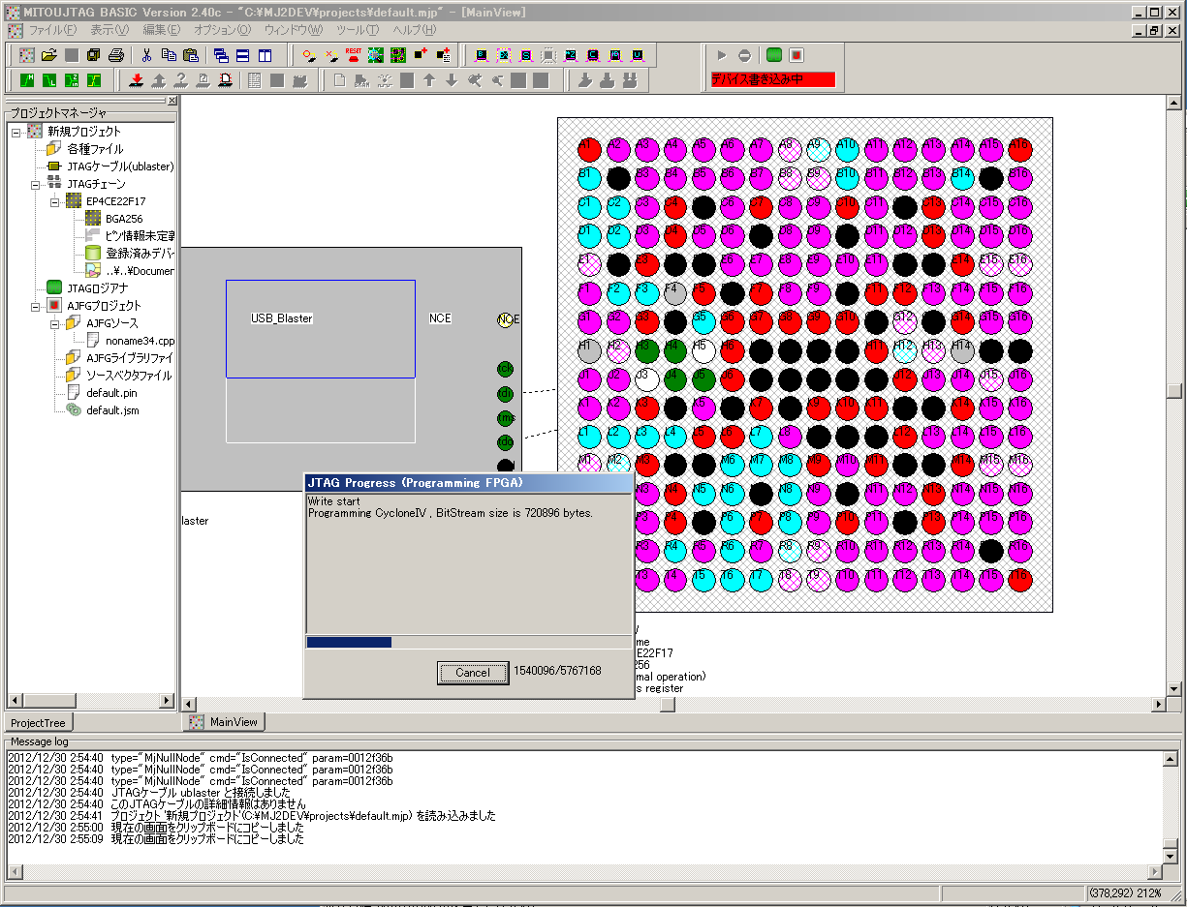Cancel the FPGA programming

point(472,672)
